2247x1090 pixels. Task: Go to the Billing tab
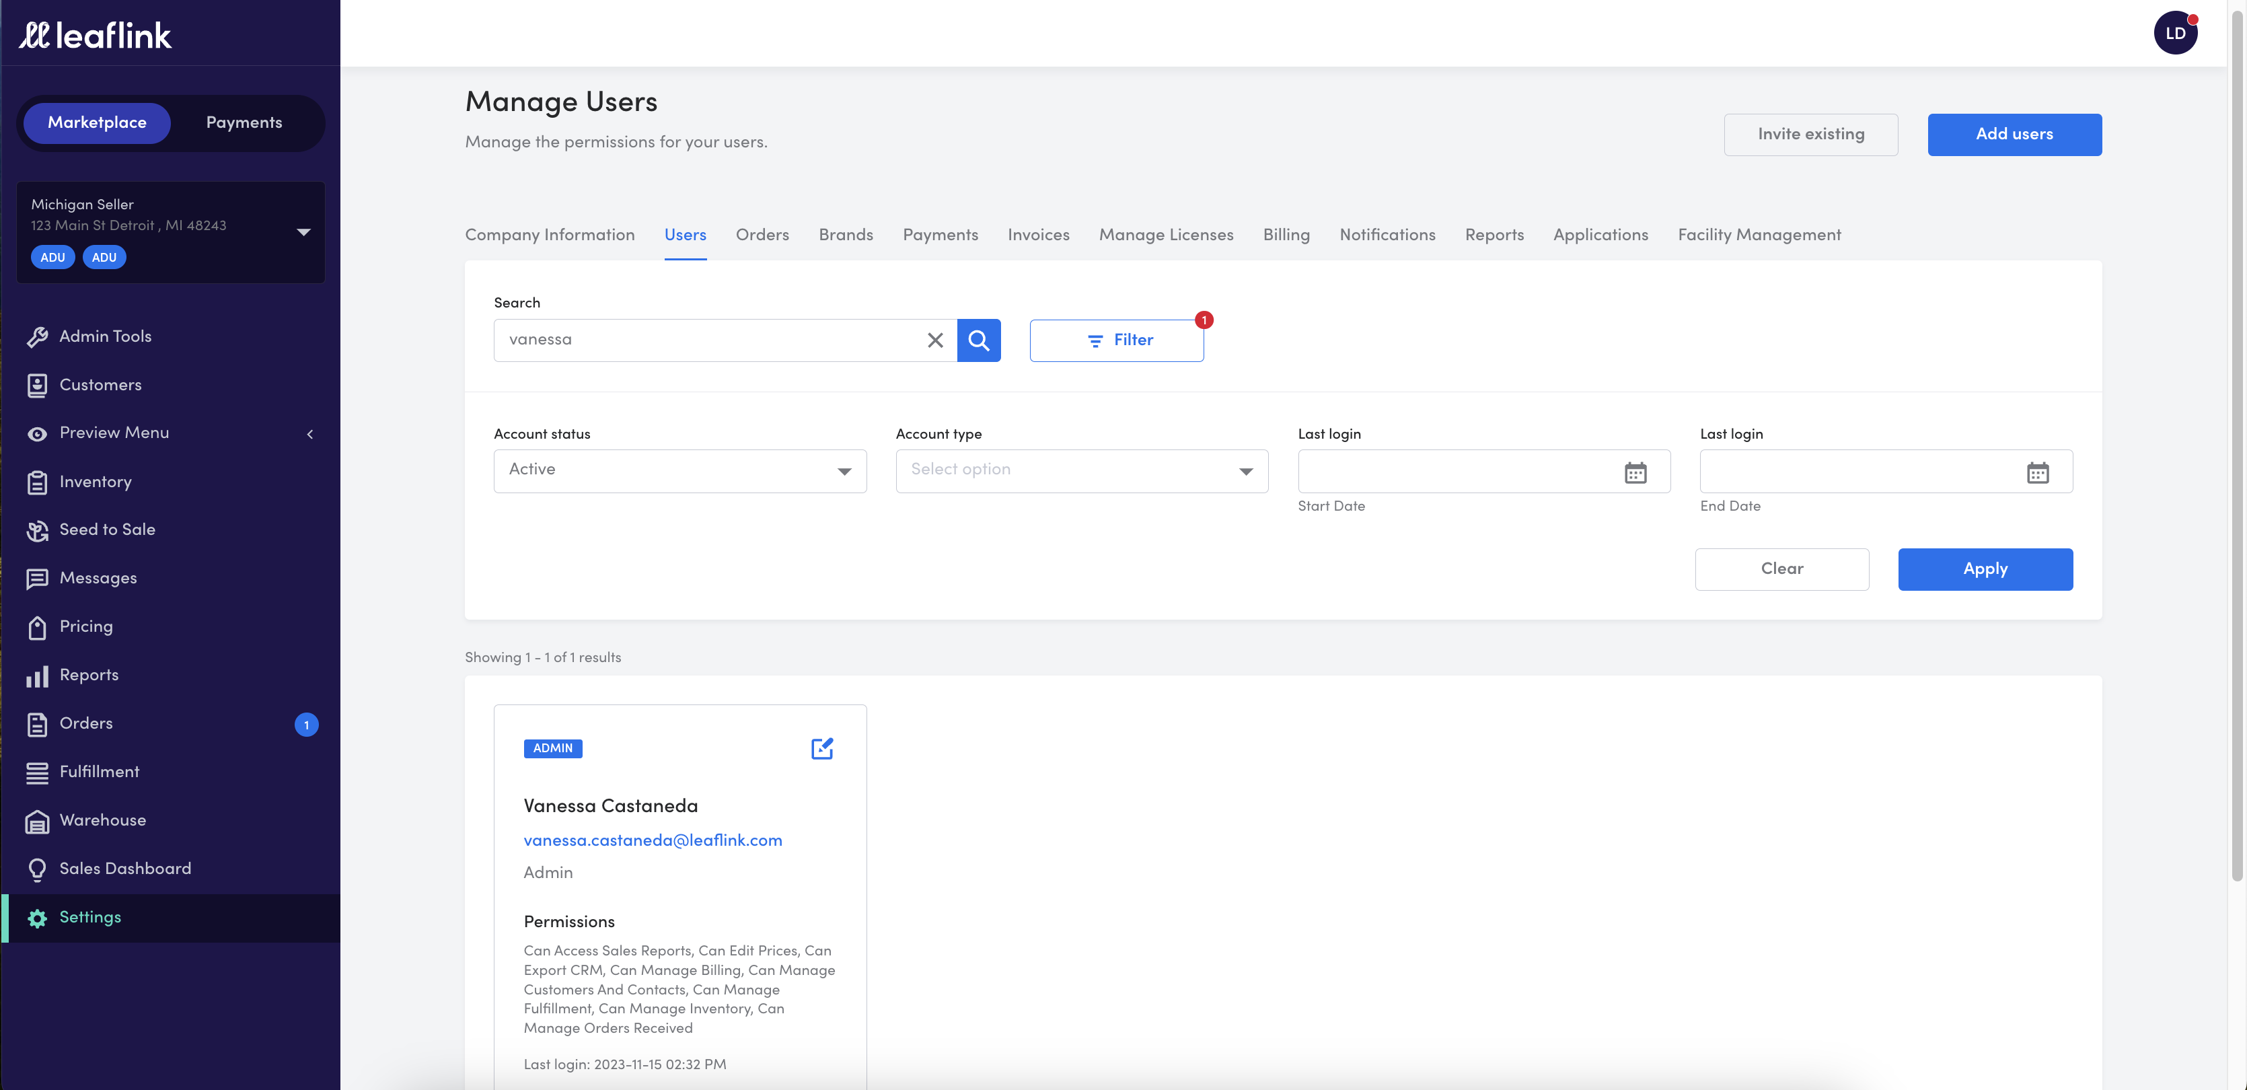click(x=1286, y=235)
